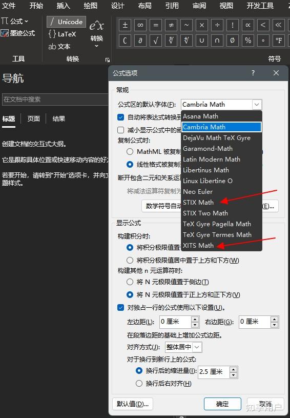Insert the complement symbol

pos(125,41)
